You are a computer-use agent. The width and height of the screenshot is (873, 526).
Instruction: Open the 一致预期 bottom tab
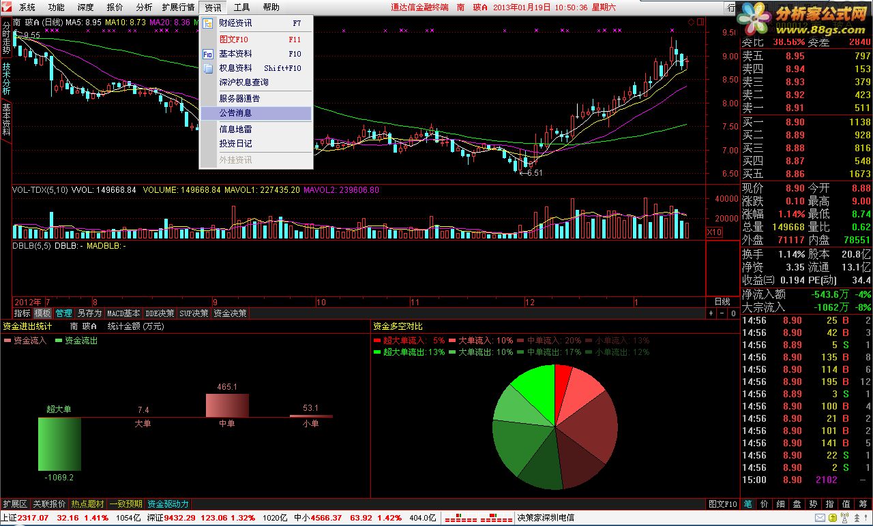[126, 504]
